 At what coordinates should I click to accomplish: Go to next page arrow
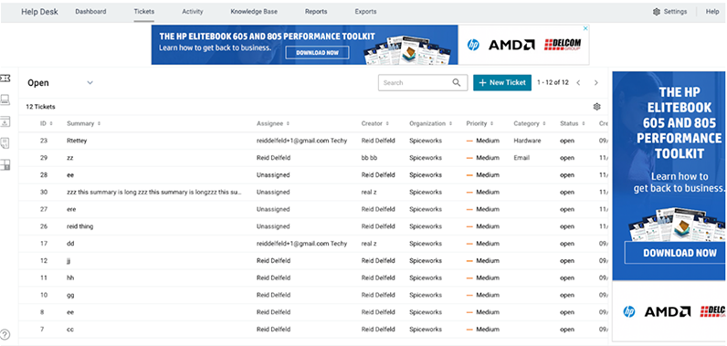coord(596,83)
